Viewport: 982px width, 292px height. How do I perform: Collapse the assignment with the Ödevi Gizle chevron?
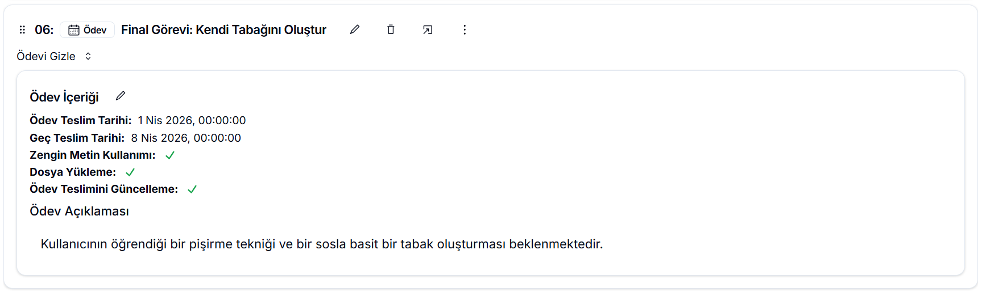click(x=88, y=56)
